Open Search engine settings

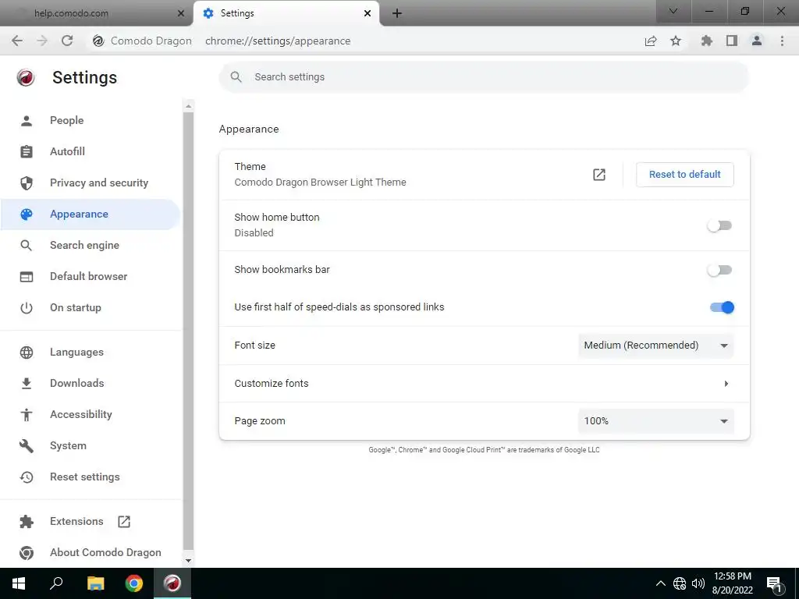click(91, 246)
